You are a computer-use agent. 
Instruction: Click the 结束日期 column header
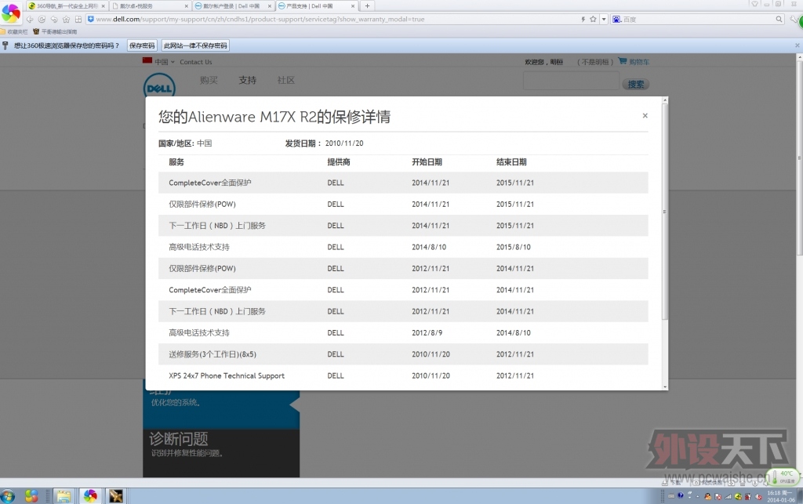511,162
